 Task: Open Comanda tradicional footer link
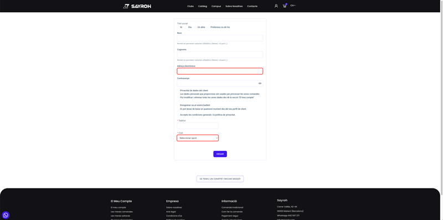232,208
